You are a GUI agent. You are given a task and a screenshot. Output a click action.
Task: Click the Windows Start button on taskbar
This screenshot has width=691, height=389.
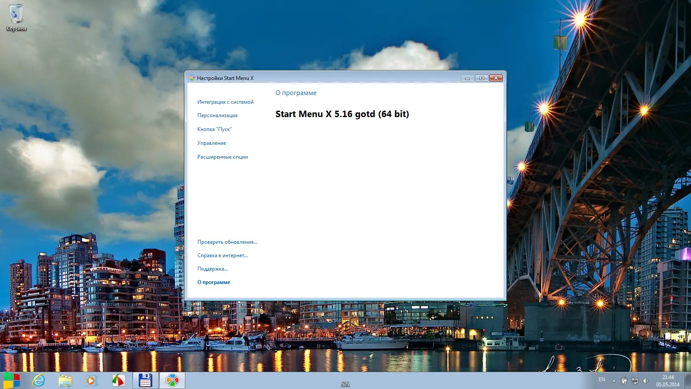click(x=11, y=381)
